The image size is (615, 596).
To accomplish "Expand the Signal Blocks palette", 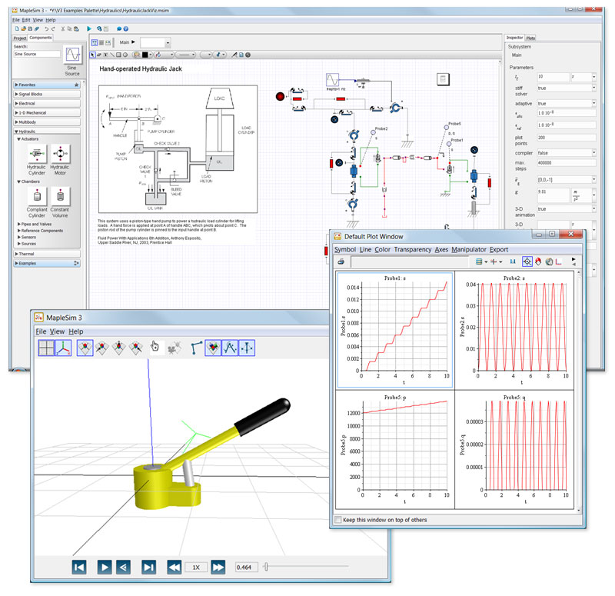I will pyautogui.click(x=31, y=94).
